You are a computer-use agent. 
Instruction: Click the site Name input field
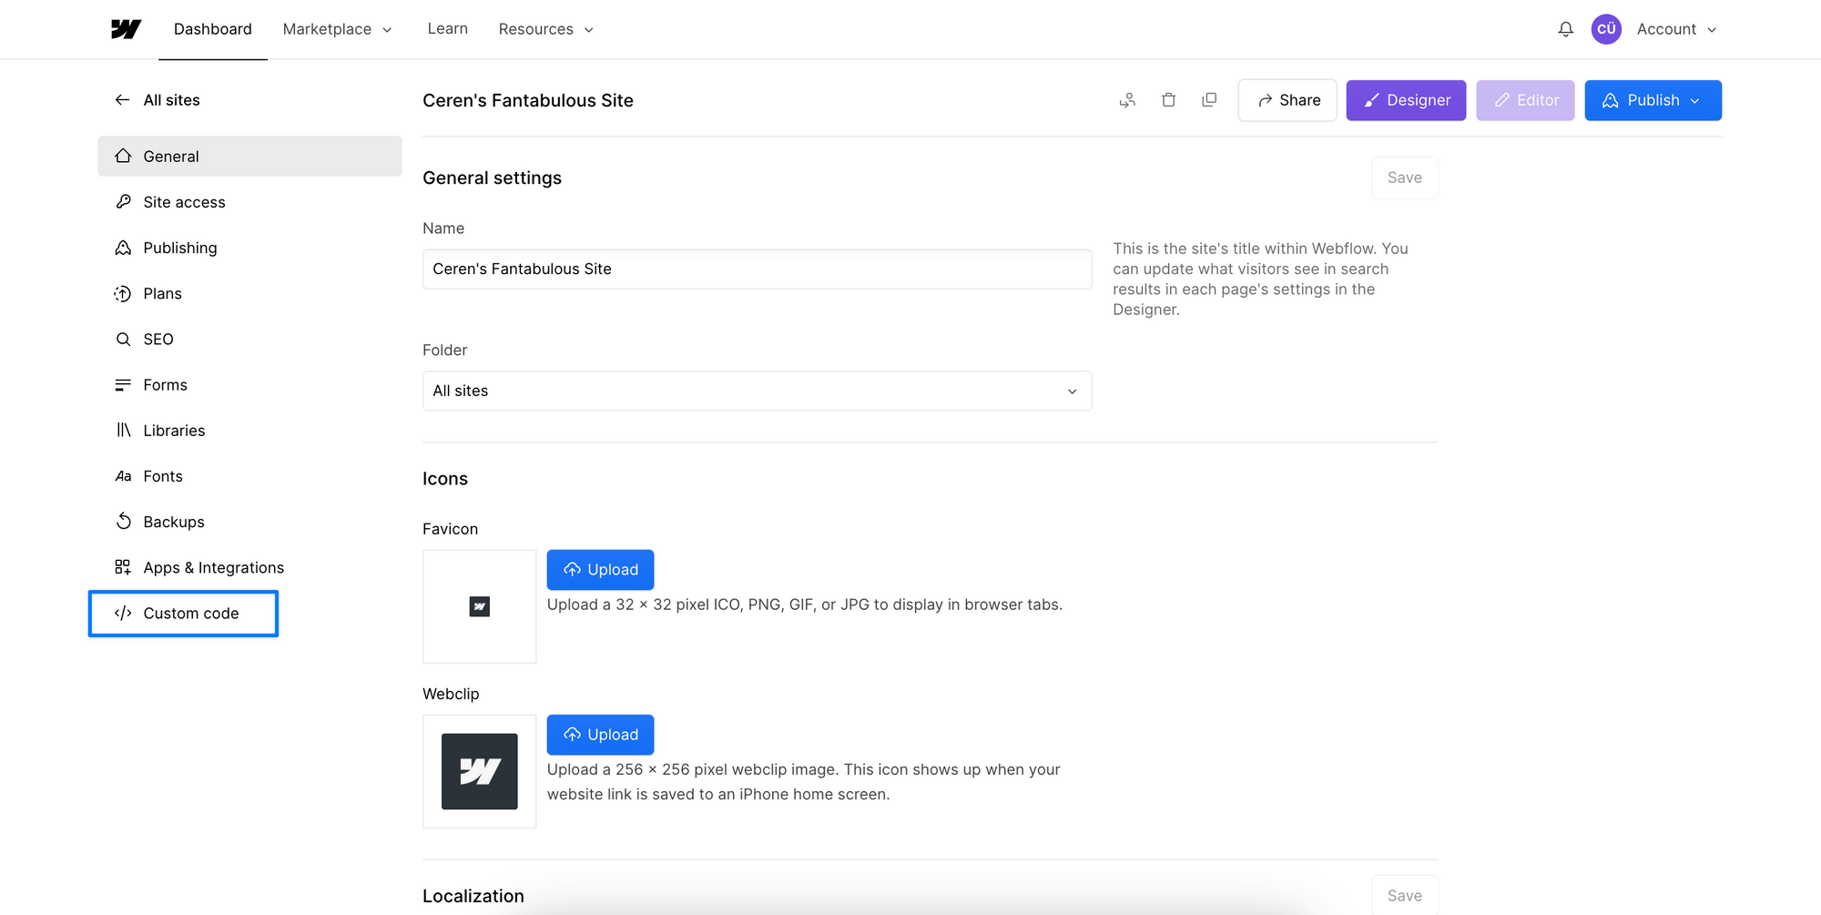(x=757, y=269)
